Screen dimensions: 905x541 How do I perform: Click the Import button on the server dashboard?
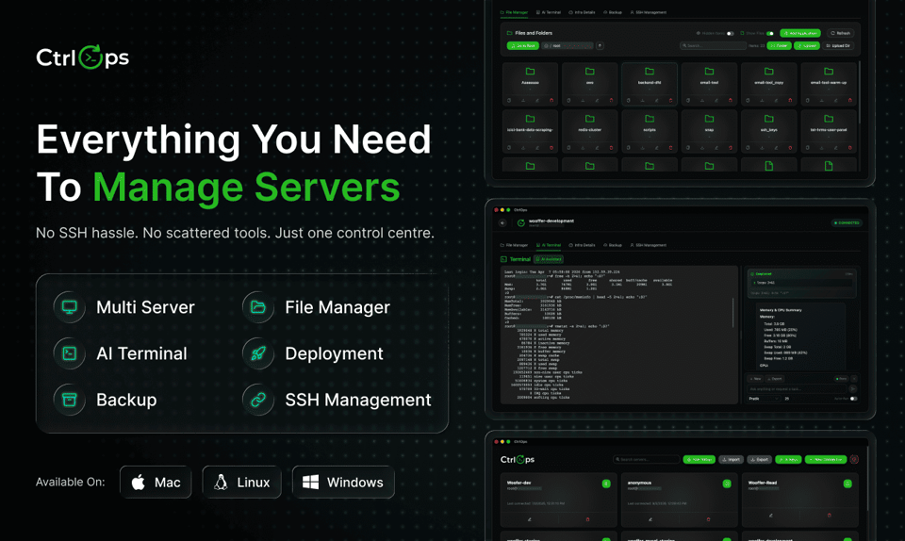(731, 460)
